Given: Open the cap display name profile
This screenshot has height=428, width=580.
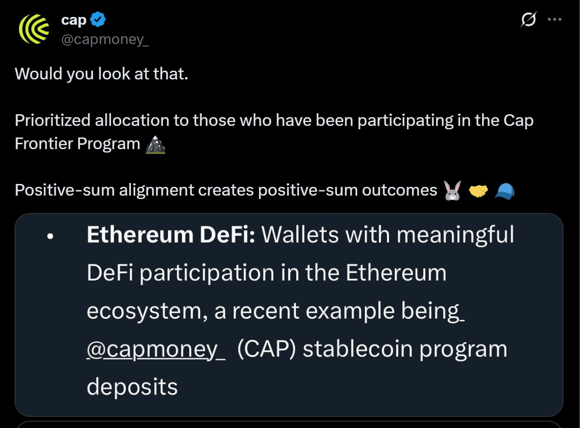Looking at the screenshot, I should [x=74, y=20].
